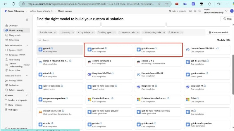This screenshot has height=131, width=234.
Task: Click the DeepSeek-V3-0324 whale logo
Action: point(90,74)
